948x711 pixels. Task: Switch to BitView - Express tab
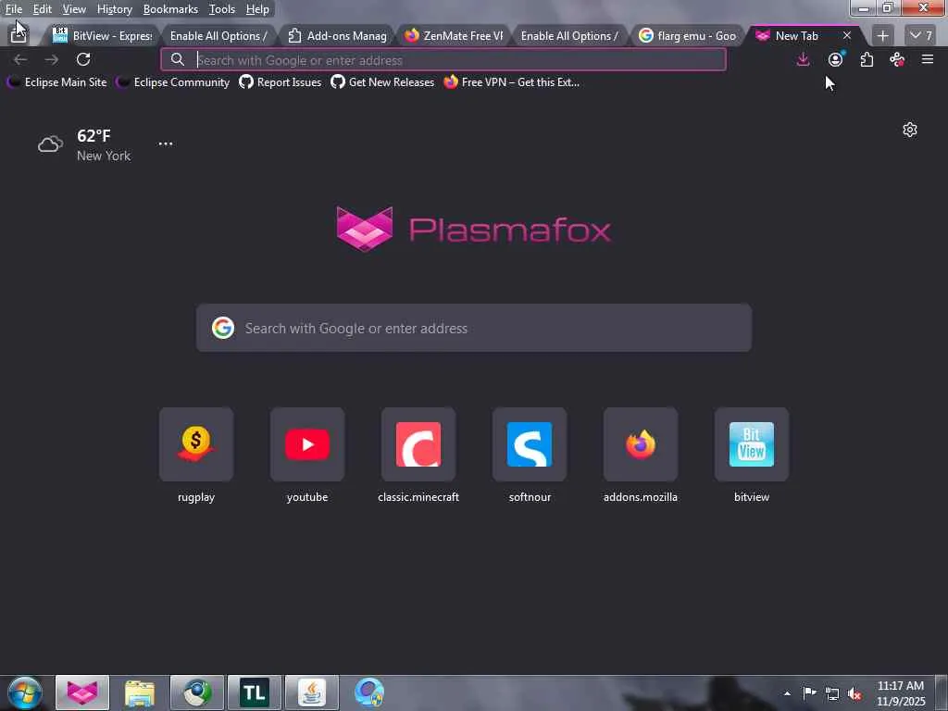click(x=103, y=36)
